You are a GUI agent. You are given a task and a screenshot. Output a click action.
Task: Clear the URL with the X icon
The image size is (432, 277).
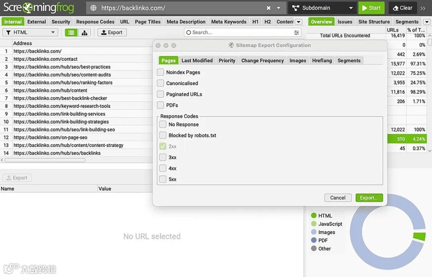coord(268,8)
